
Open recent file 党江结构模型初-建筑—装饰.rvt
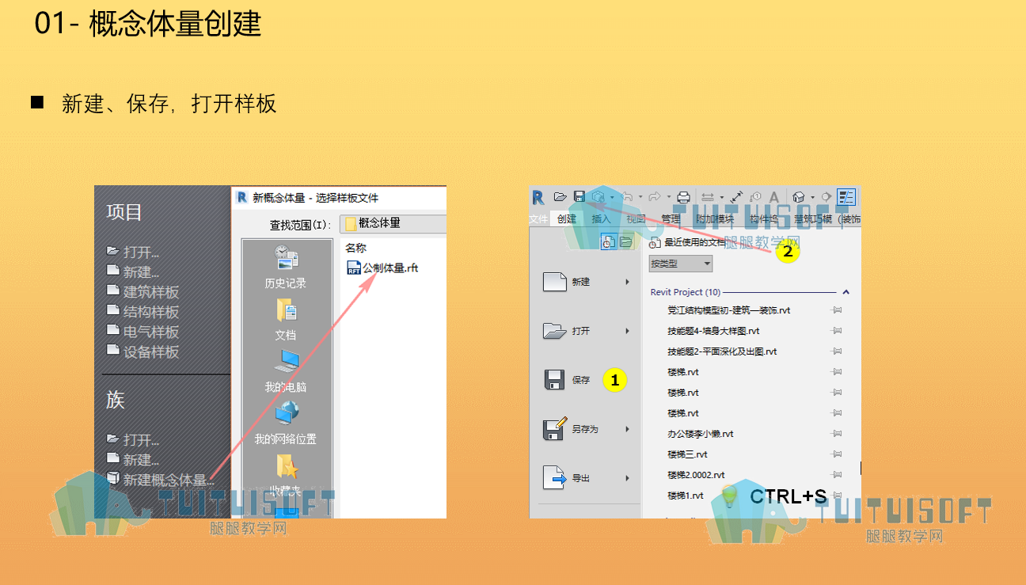pos(729,310)
